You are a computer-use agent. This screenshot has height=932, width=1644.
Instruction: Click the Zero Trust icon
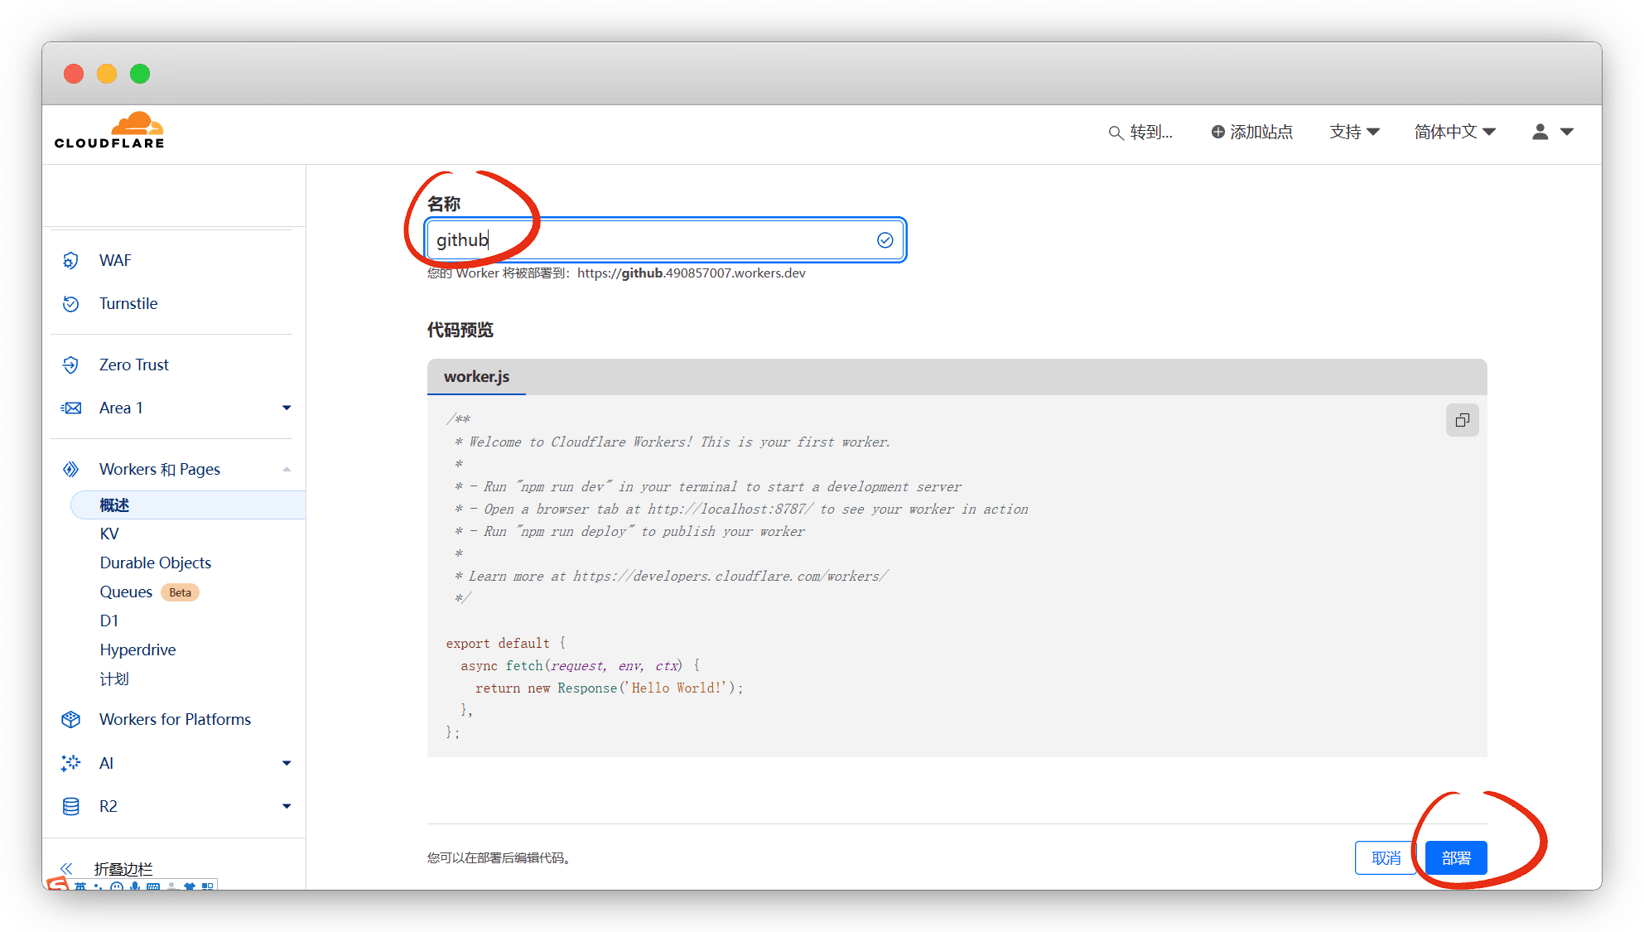(71, 365)
